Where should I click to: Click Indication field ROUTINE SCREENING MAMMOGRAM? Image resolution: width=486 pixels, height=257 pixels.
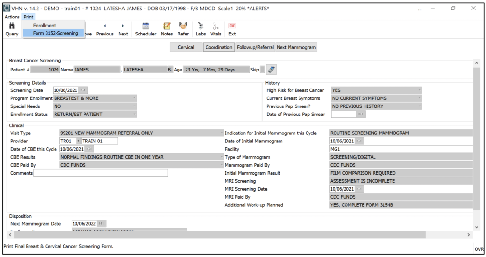coord(401,133)
